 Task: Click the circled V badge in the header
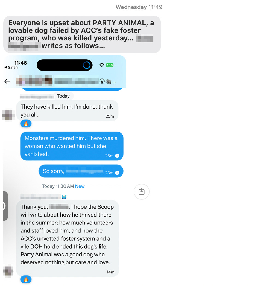pos(102,81)
